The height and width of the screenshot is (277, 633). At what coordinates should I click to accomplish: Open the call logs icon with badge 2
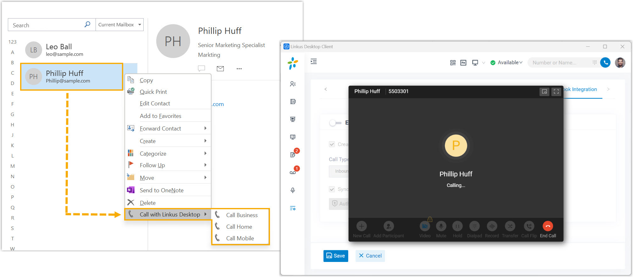click(293, 155)
